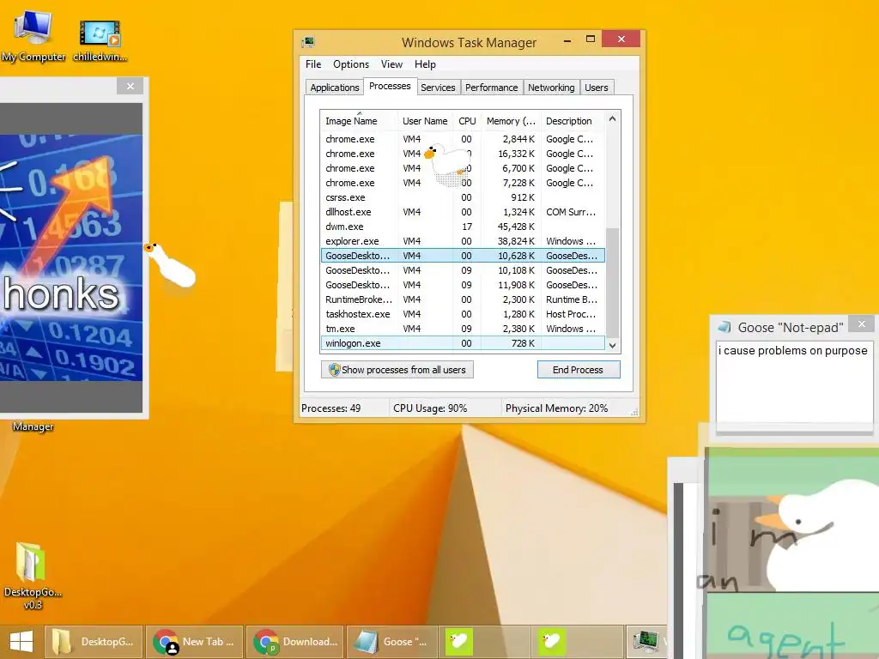Select the chrome.exe row using 16,332 K
Viewport: 879px width, 659px height.
click(463, 154)
